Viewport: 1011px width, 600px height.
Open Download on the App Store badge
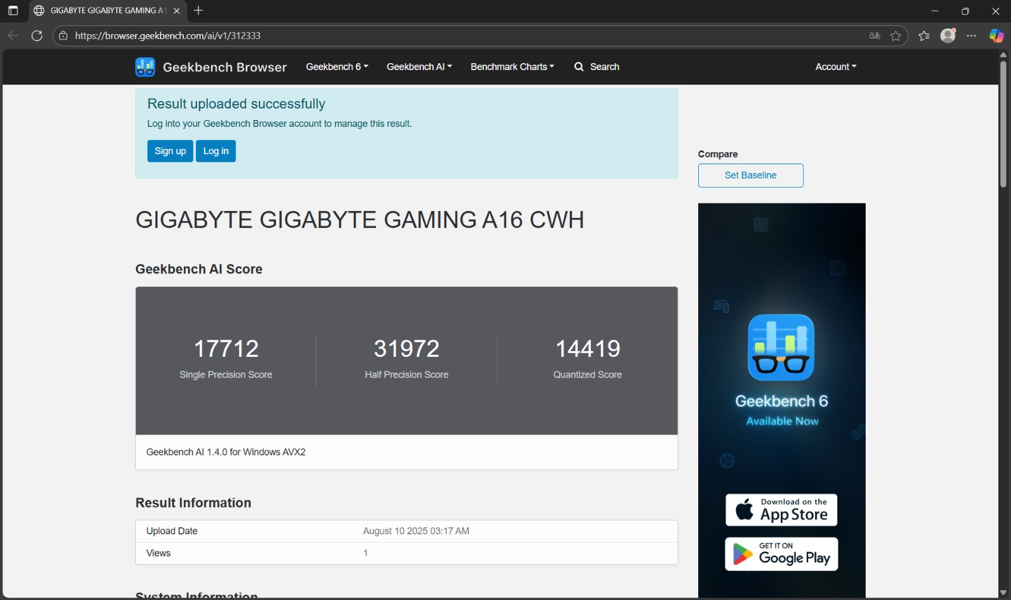(782, 510)
